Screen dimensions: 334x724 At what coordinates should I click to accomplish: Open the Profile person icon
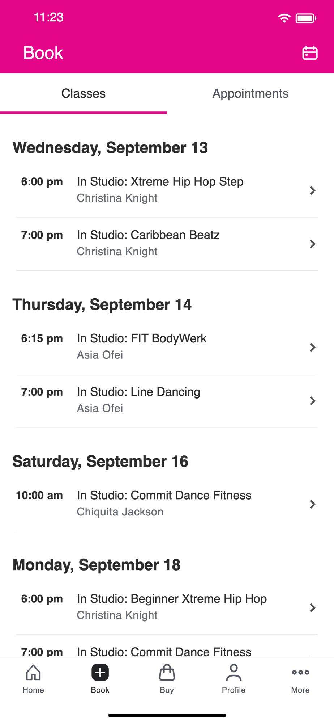(234, 673)
